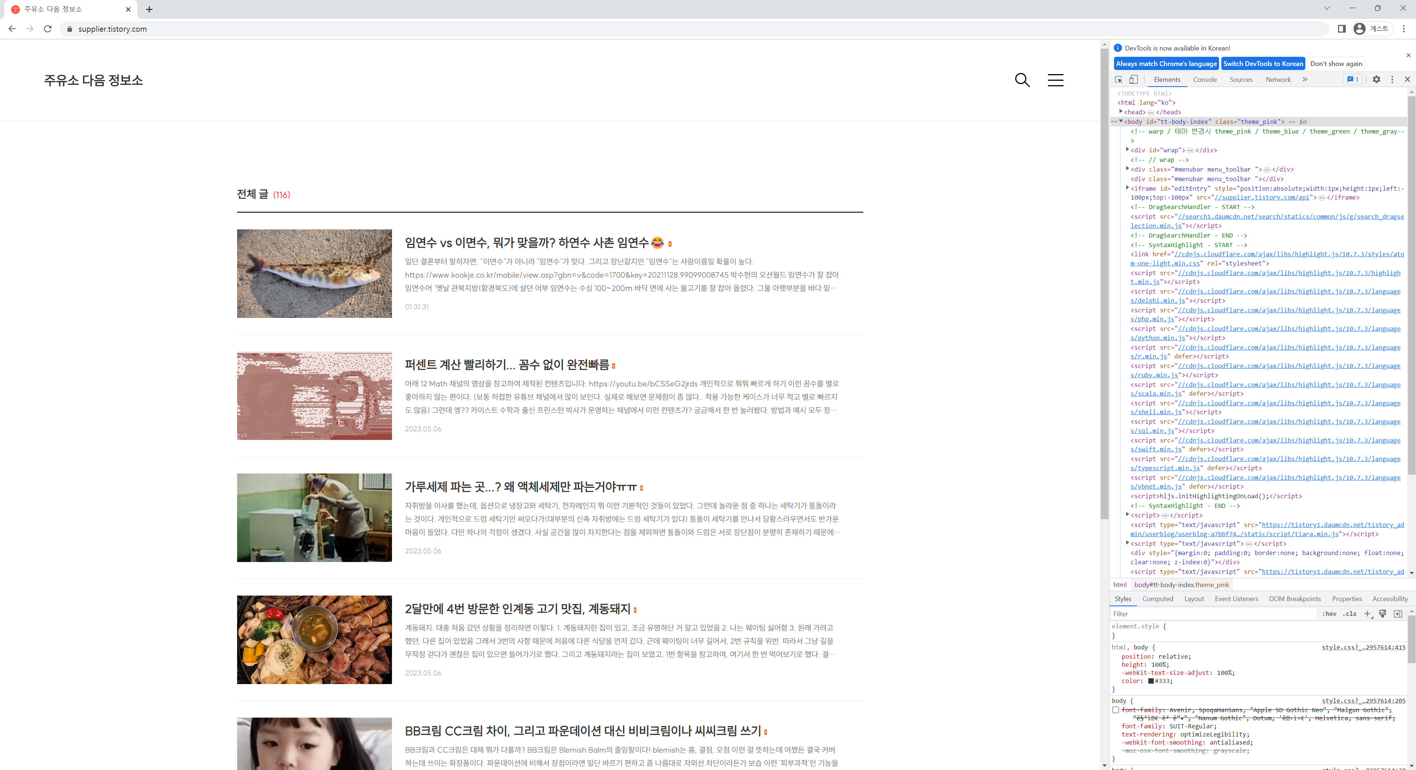Image resolution: width=1416 pixels, height=770 pixels.
Task: Click the new style rule plus icon
Action: point(1367,614)
